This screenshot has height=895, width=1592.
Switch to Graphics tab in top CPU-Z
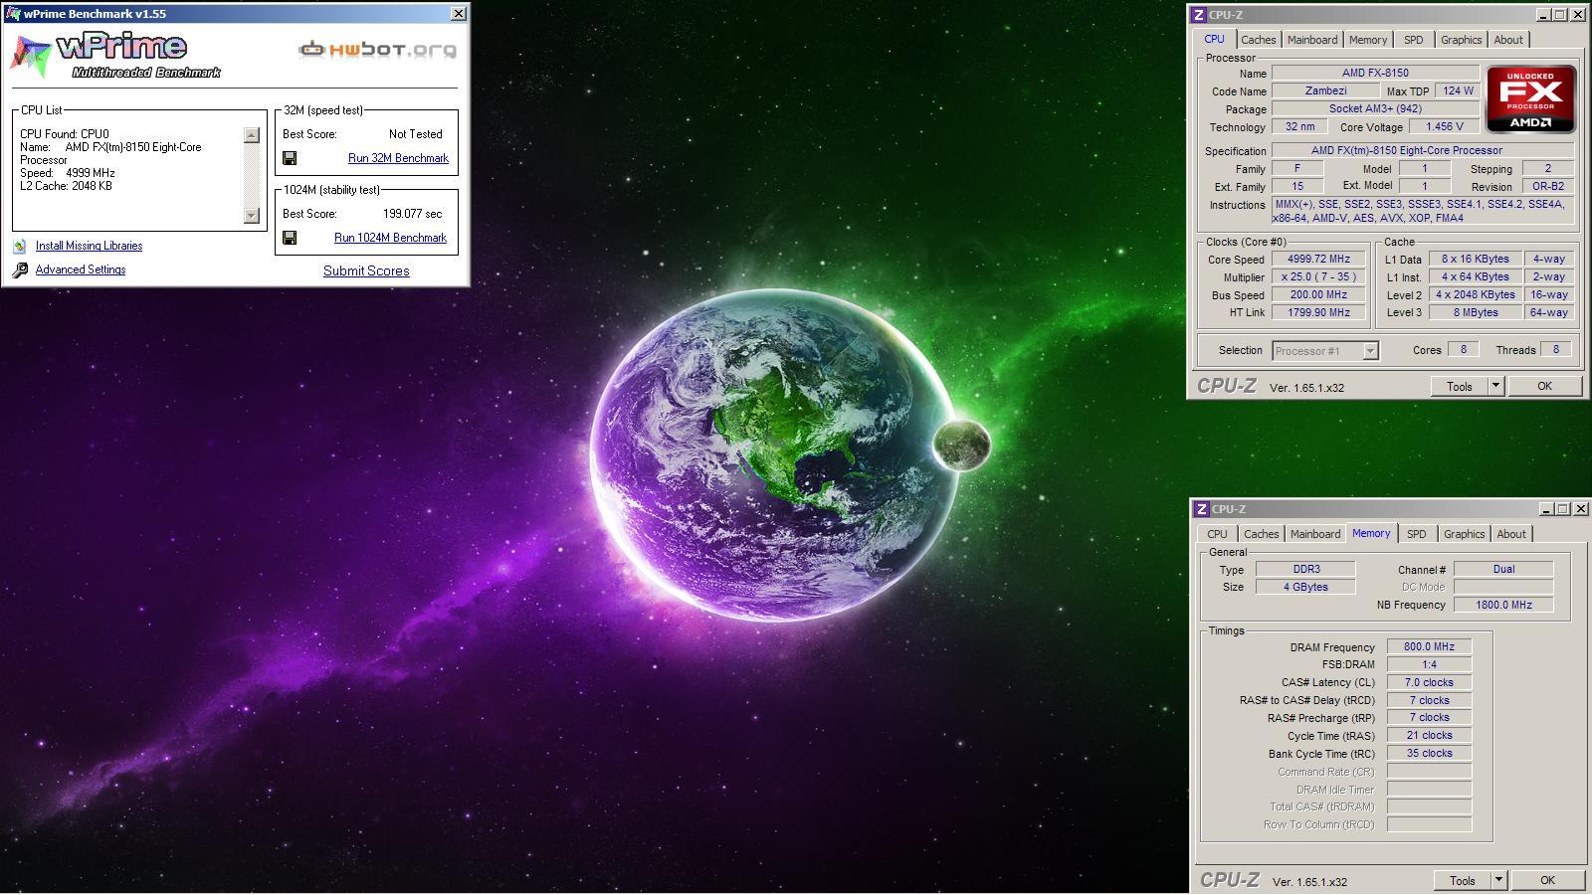pyautogui.click(x=1461, y=40)
